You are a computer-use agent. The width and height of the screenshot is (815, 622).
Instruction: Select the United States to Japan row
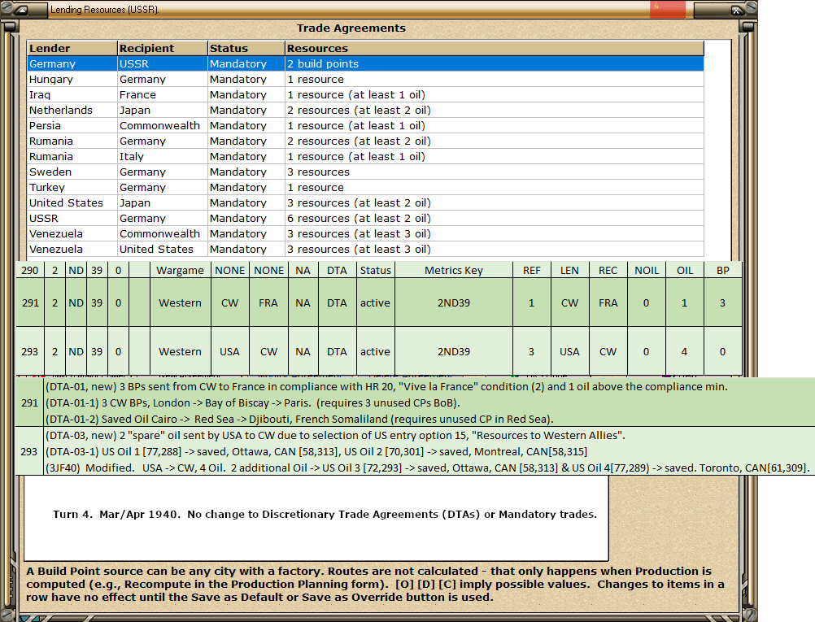(365, 203)
